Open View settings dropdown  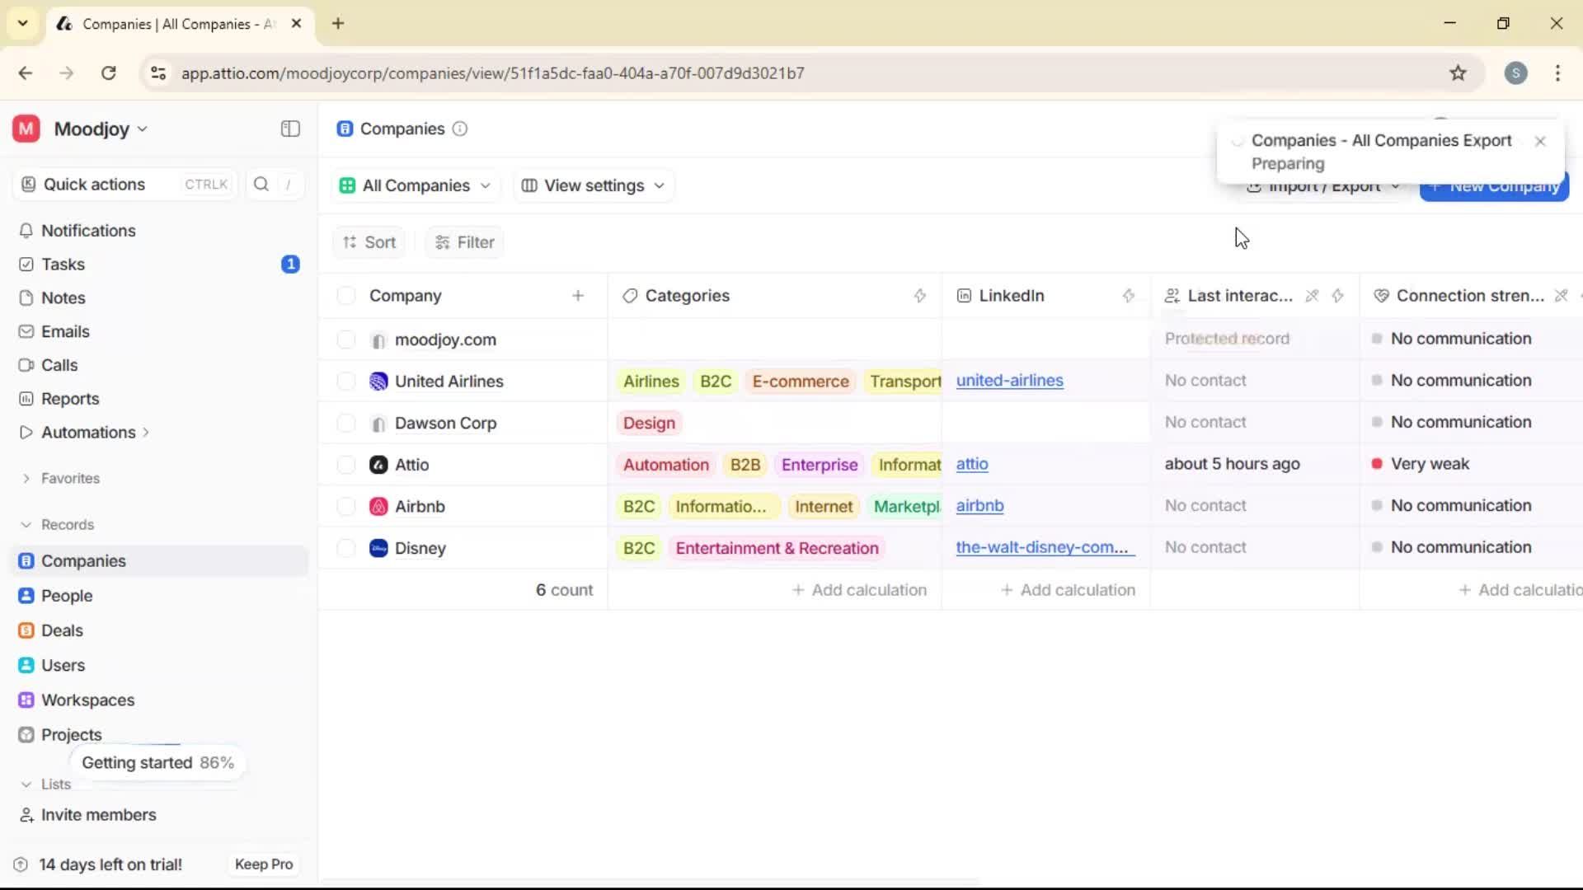pyautogui.click(x=594, y=185)
